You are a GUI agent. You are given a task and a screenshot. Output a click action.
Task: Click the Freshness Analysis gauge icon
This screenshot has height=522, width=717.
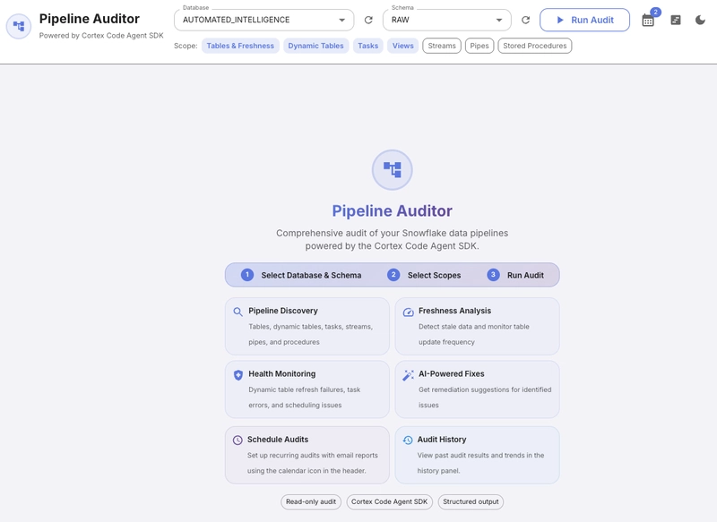pyautogui.click(x=408, y=312)
